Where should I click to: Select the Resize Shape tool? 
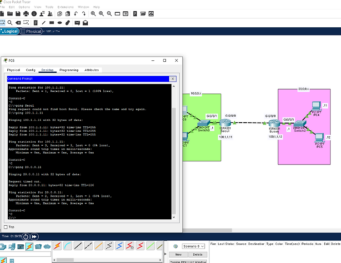point(26,23)
